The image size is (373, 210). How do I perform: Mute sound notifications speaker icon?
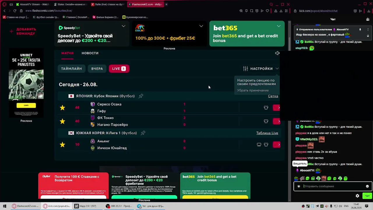(277, 53)
